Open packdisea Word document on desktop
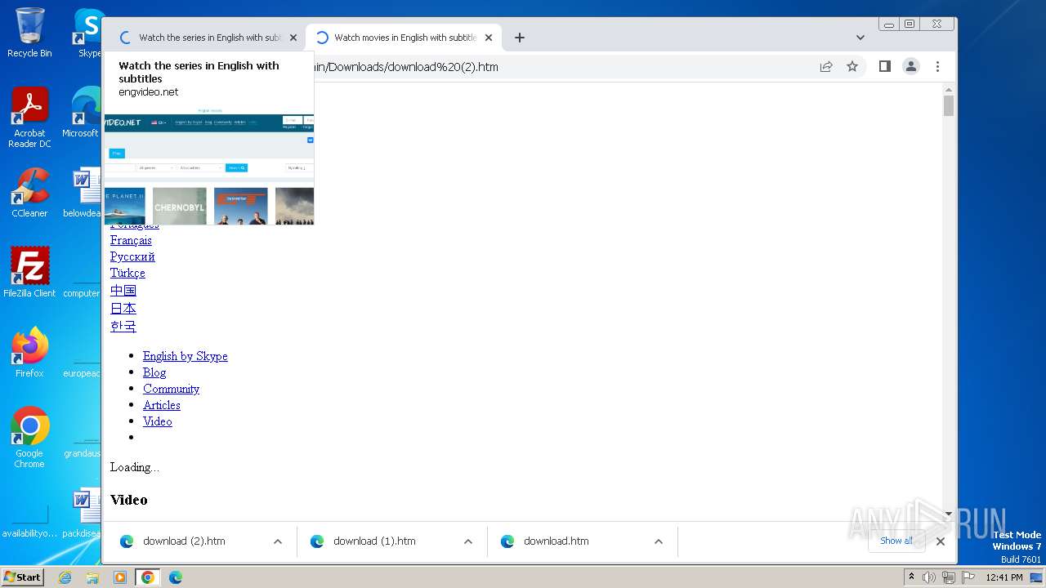Screen dimensions: 1046x588 point(83,513)
